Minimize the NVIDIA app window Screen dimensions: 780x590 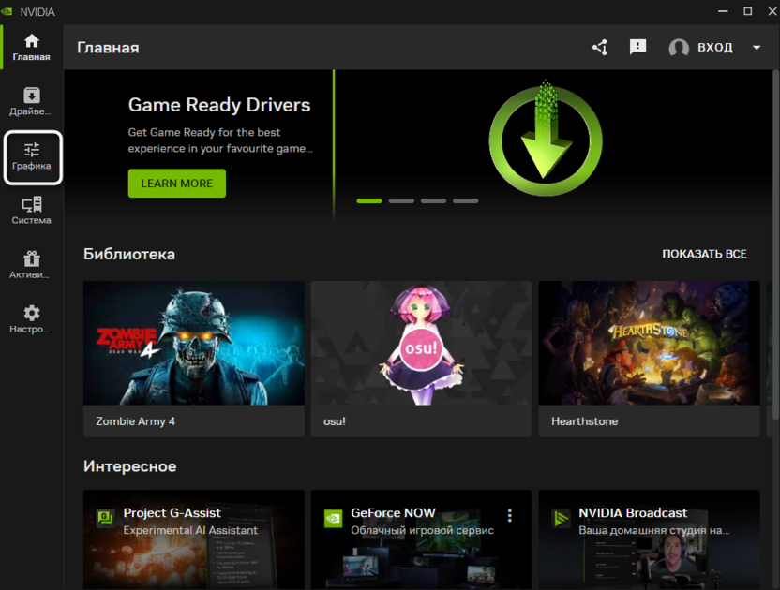[723, 11]
